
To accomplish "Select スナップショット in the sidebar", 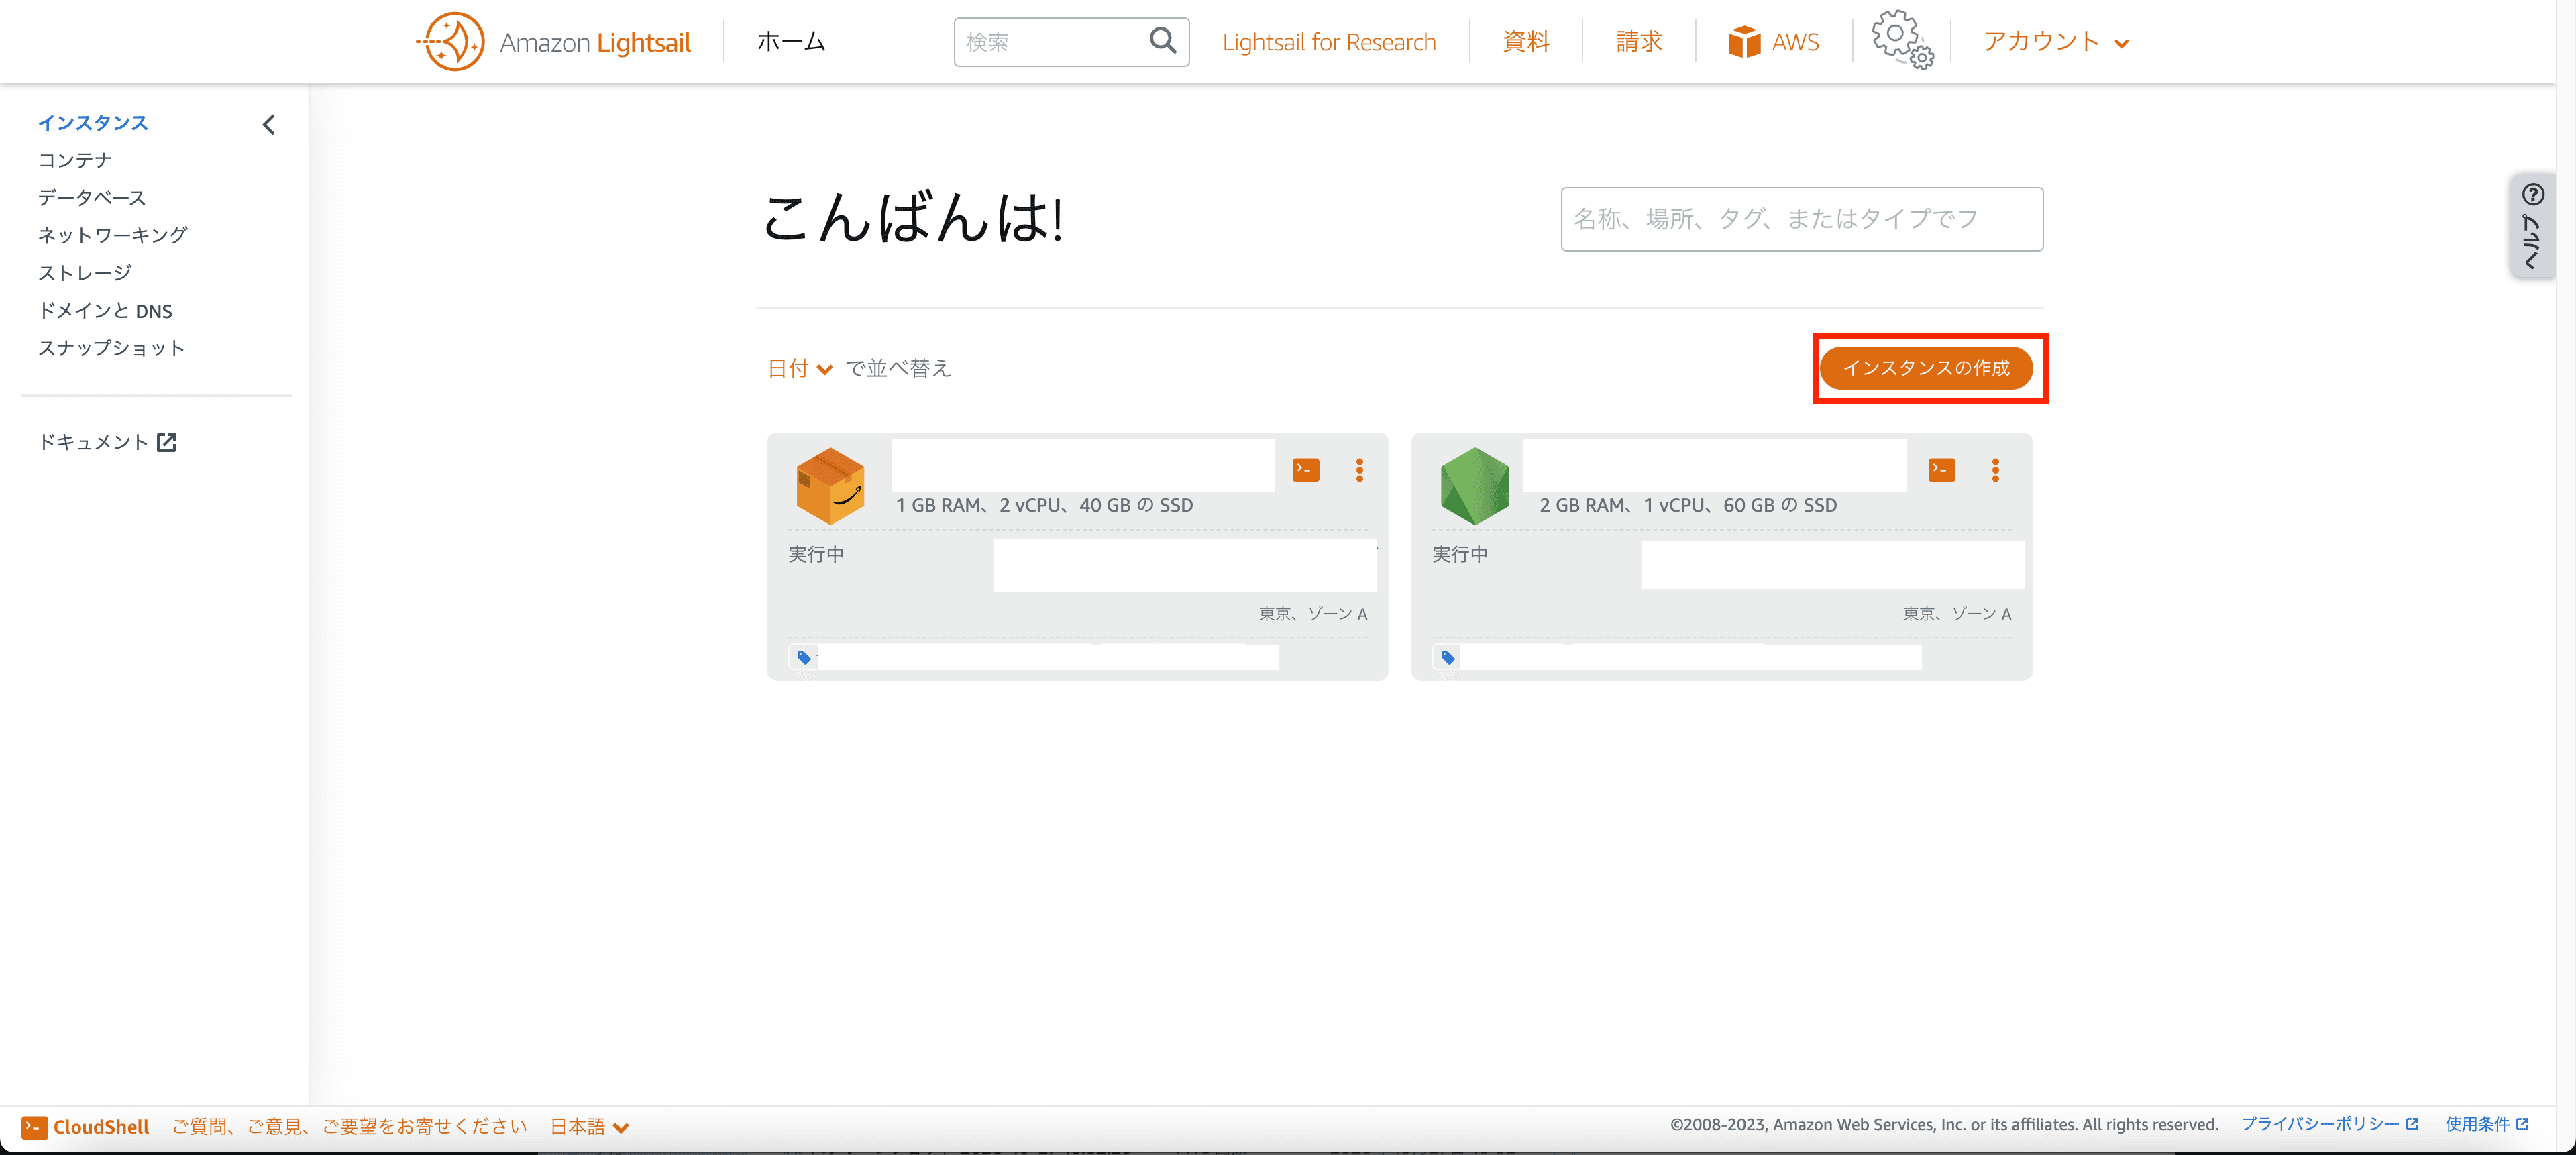I will [111, 348].
